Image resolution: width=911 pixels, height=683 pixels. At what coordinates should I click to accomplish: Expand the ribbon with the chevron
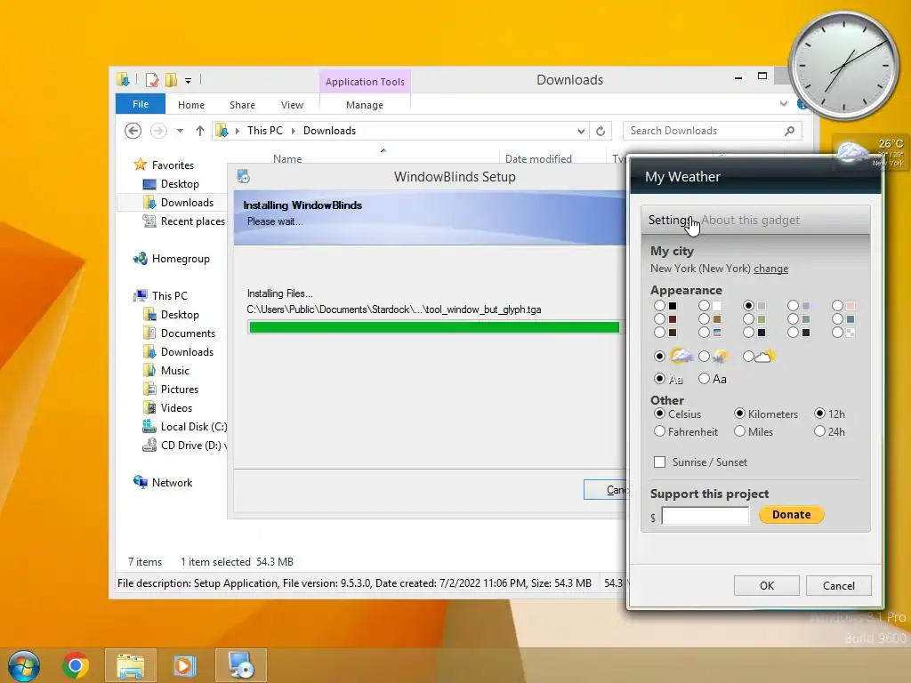click(x=784, y=104)
